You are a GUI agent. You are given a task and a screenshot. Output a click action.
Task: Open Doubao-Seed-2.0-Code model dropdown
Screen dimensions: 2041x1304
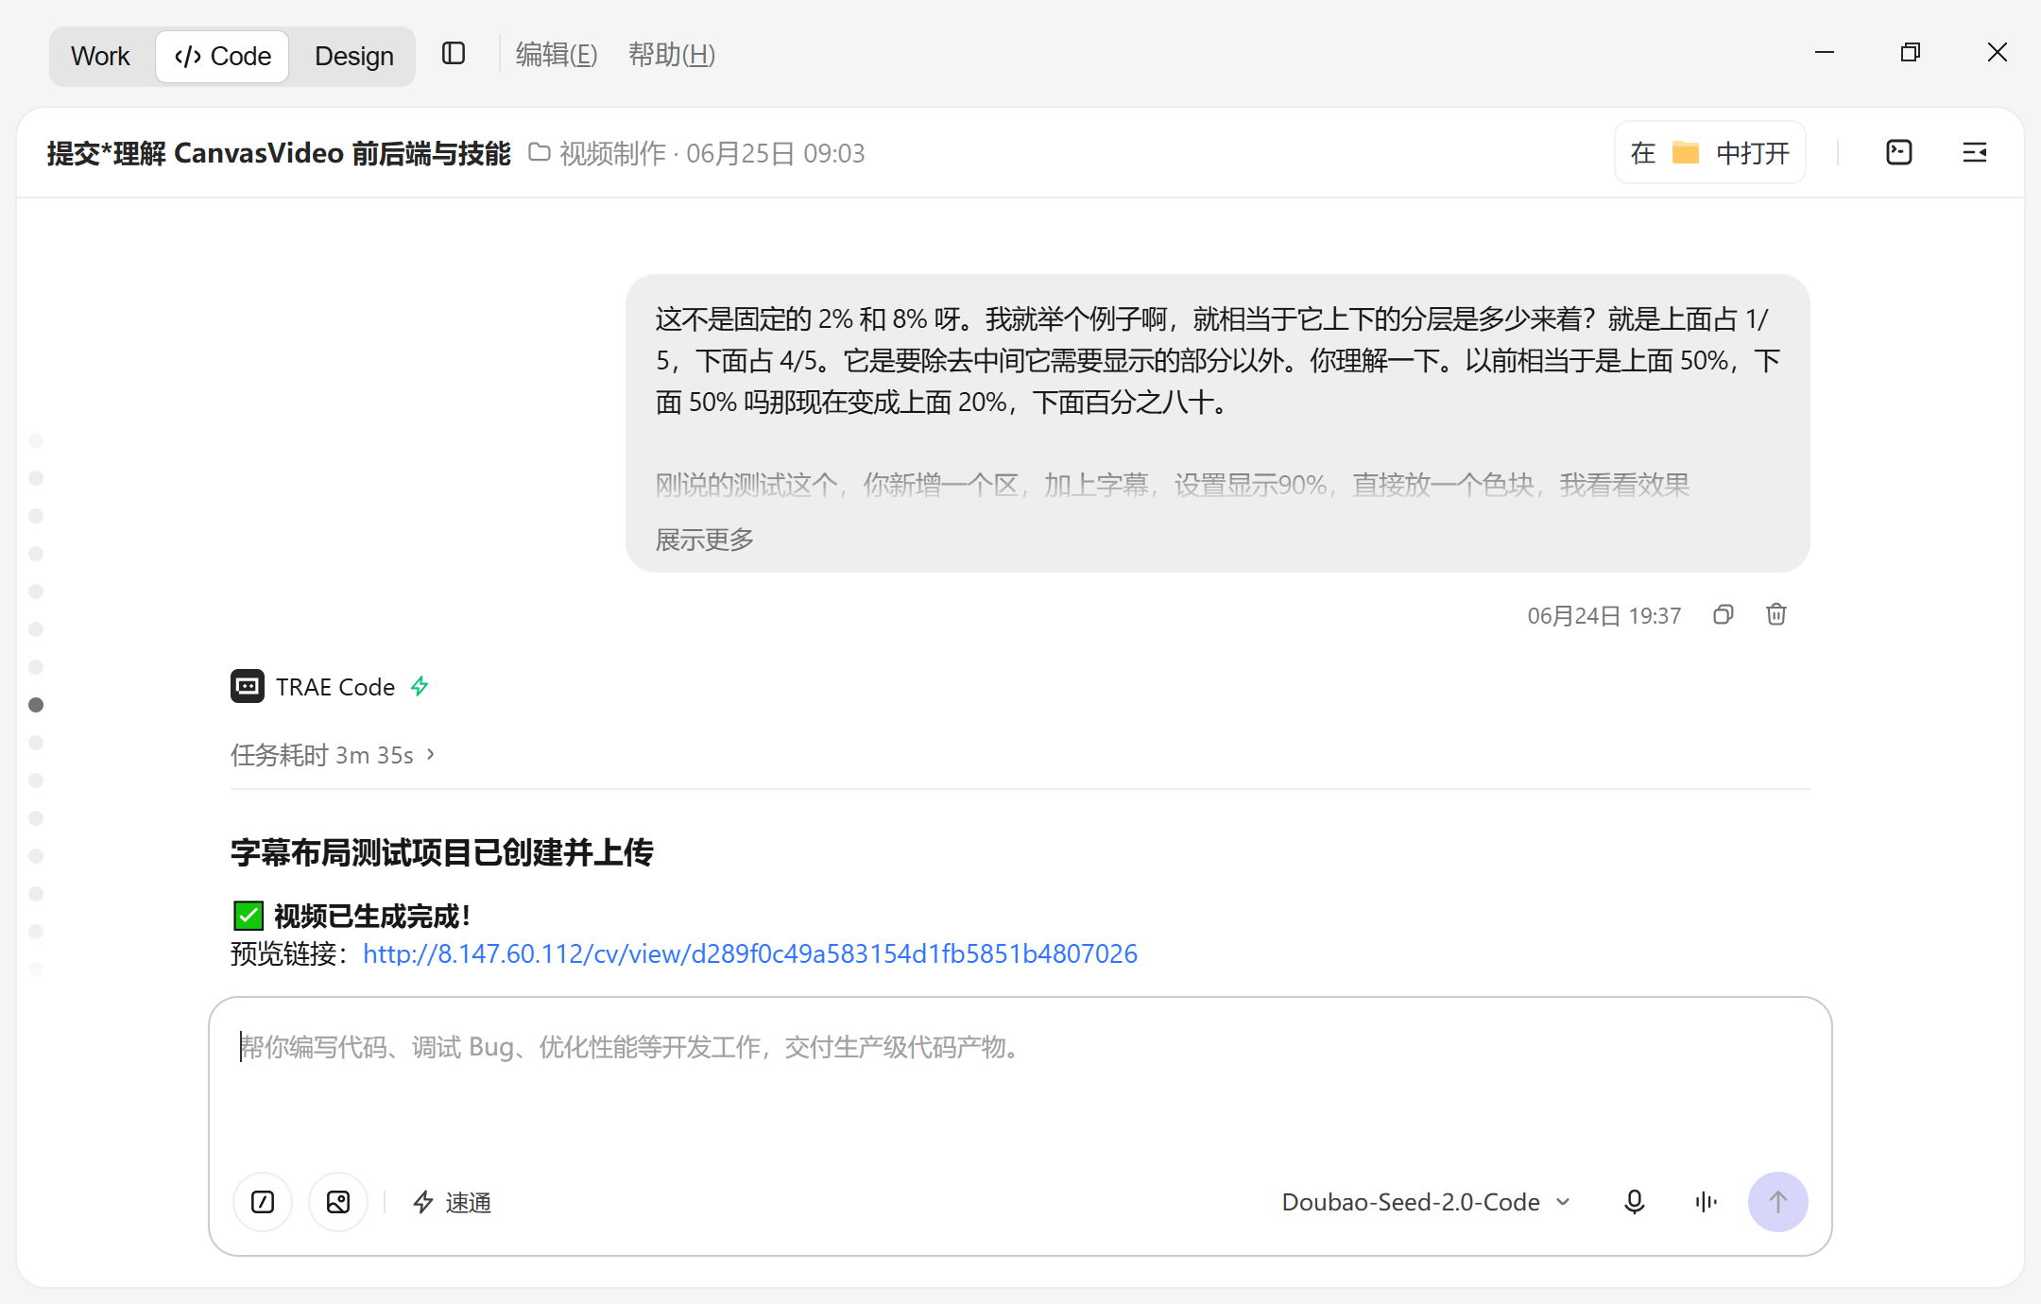pos(1427,1202)
